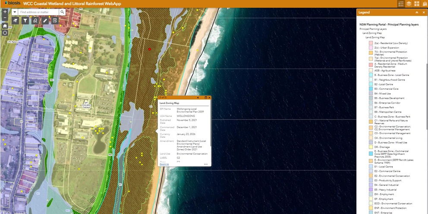Screen dimensions: 428x214
Task: Return map to home extent
Action: tap(5, 25)
